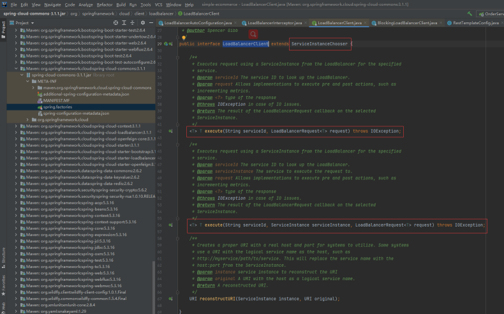Toggle the Favorites tool window sidebar button
504x314 pixels.
3,285
